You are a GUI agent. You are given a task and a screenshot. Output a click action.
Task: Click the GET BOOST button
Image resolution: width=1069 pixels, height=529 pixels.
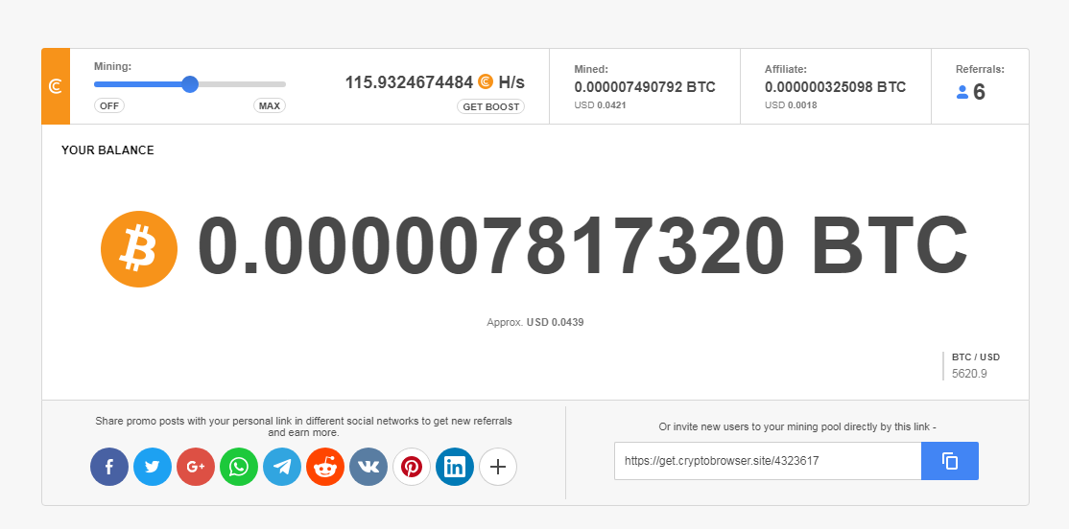pos(491,107)
